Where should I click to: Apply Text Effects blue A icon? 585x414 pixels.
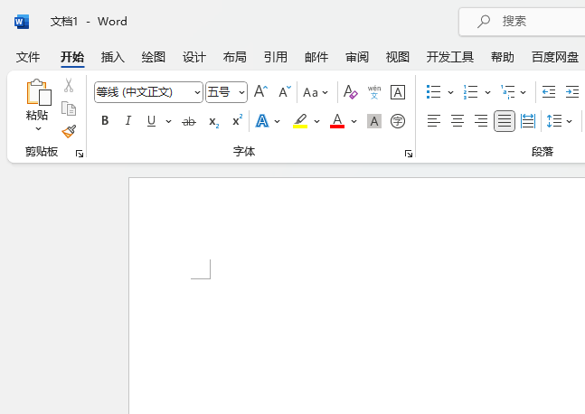tap(262, 121)
